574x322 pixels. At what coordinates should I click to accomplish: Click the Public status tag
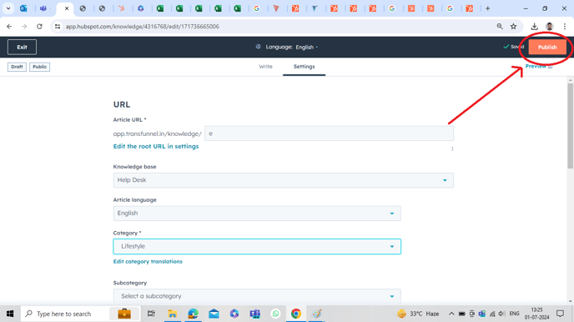coord(39,67)
